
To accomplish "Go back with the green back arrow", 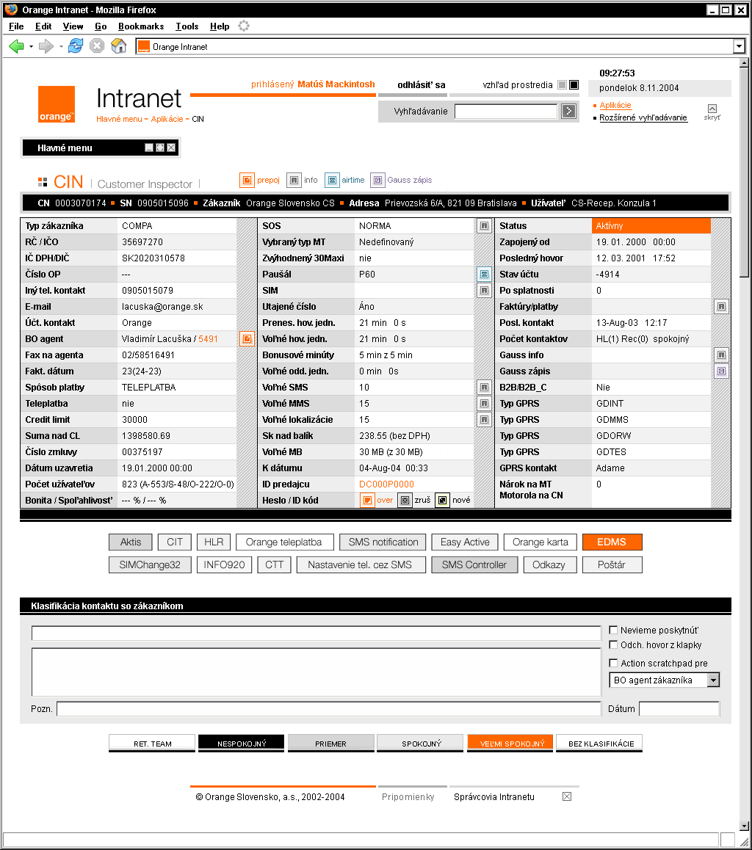I will [17, 47].
